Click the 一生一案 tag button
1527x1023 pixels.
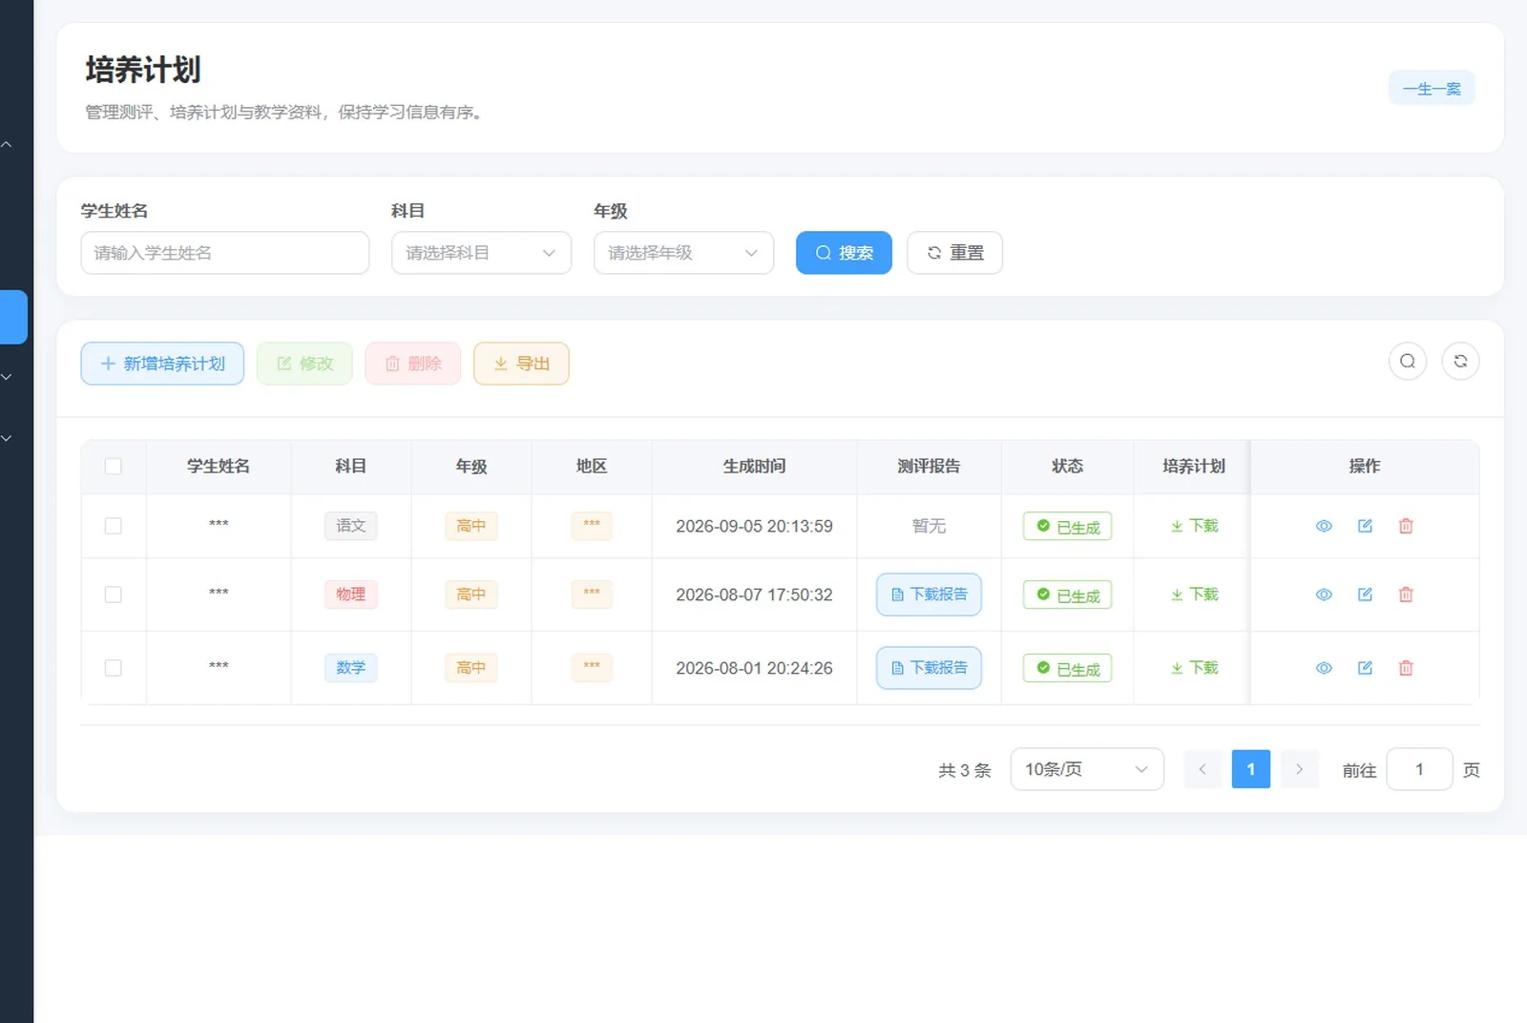click(x=1432, y=89)
